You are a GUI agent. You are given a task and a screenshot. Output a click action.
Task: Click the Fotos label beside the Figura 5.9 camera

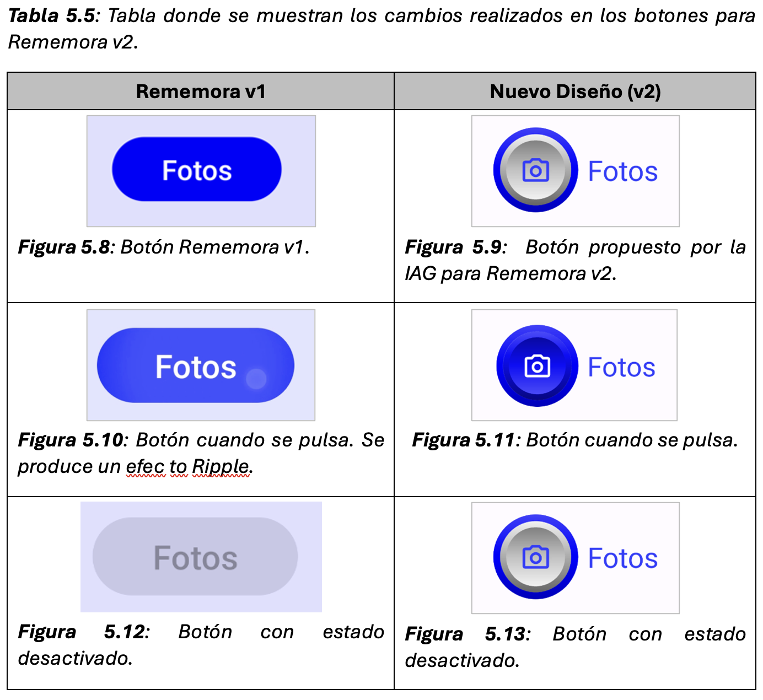[x=622, y=171]
